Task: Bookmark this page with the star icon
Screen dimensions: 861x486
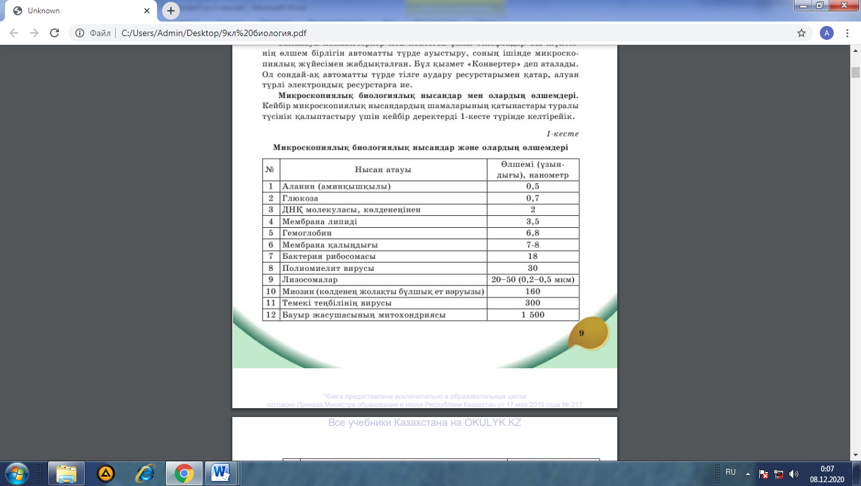Action: tap(801, 33)
